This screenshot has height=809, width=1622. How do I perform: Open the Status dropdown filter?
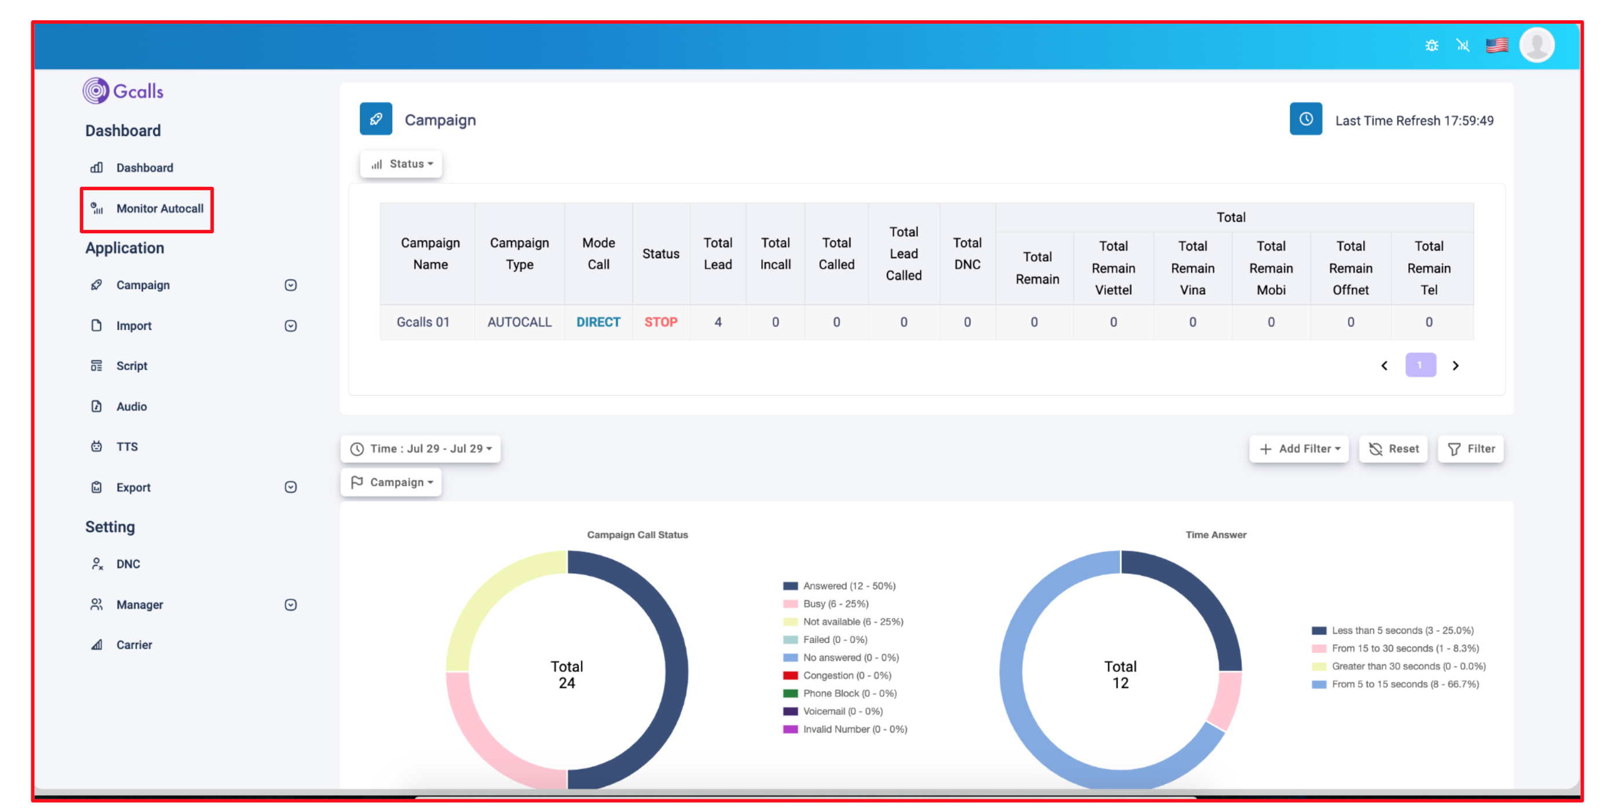401,164
